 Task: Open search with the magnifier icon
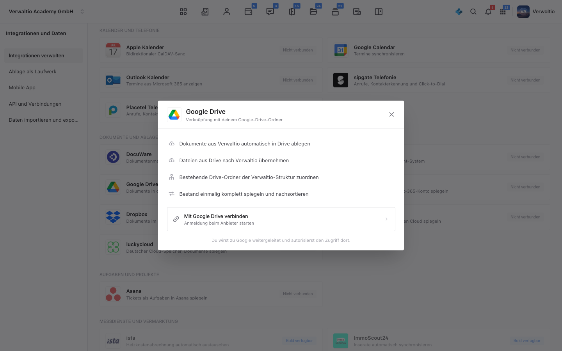(x=473, y=12)
